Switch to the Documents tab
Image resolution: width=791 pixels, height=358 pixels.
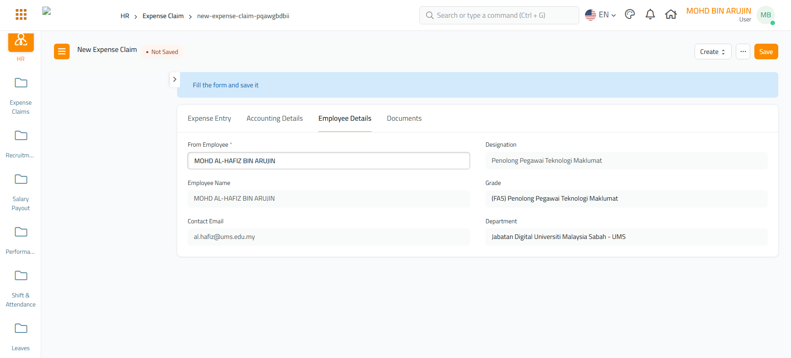click(404, 119)
